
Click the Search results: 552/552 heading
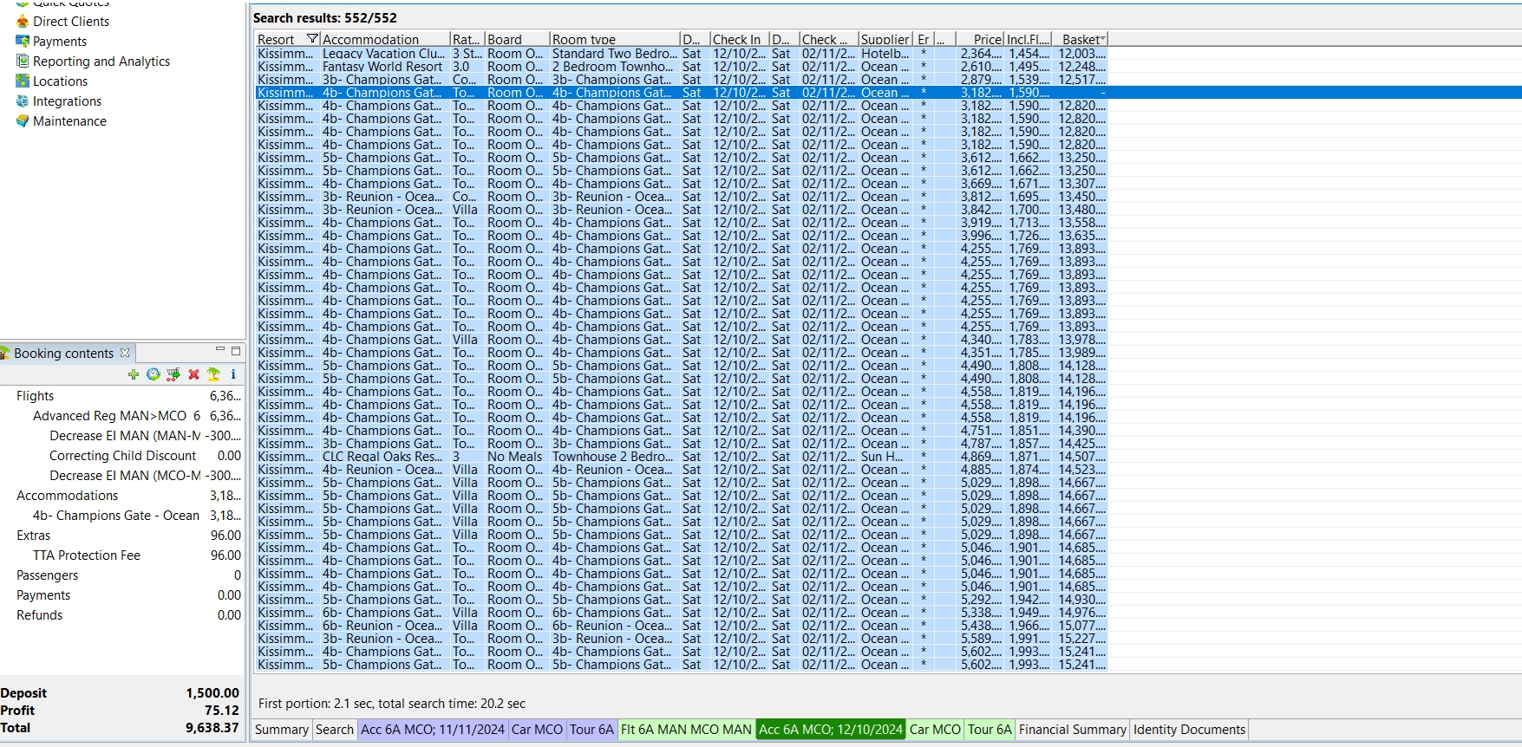pos(325,17)
